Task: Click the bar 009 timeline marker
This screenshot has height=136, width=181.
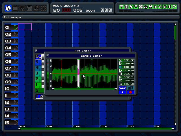Action: pos(76,126)
